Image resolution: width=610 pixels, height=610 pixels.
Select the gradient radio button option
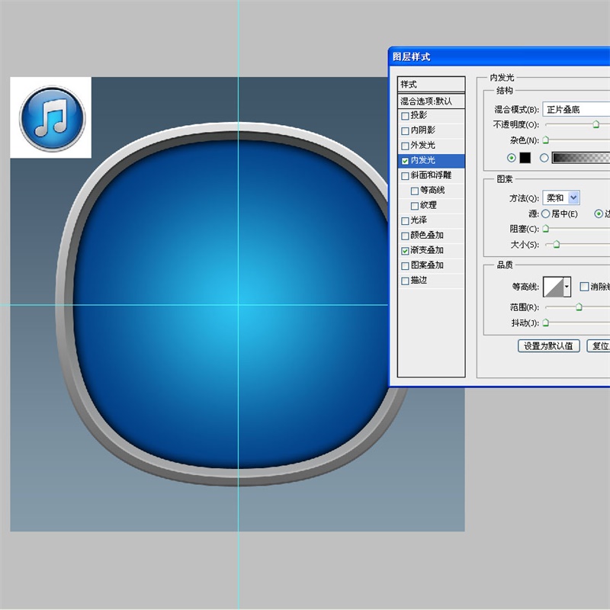point(544,158)
